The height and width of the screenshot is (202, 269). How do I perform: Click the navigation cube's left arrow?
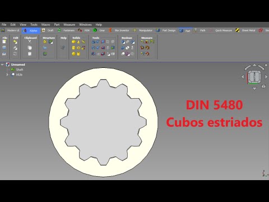[243, 77]
